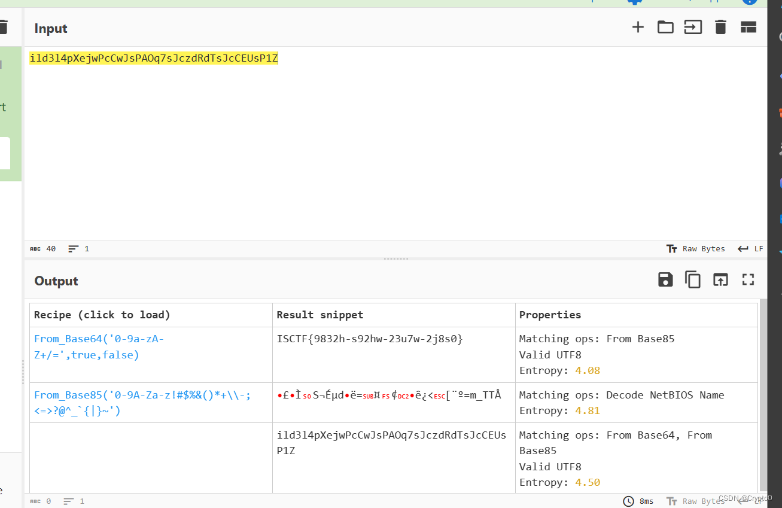The height and width of the screenshot is (508, 782).
Task: Open output Raw Bytes encoding selector
Action: pyautogui.click(x=695, y=501)
